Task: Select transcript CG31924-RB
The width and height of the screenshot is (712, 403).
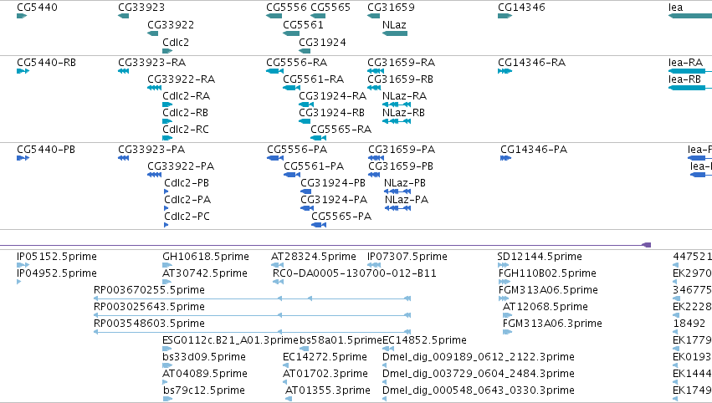Action: (332, 113)
